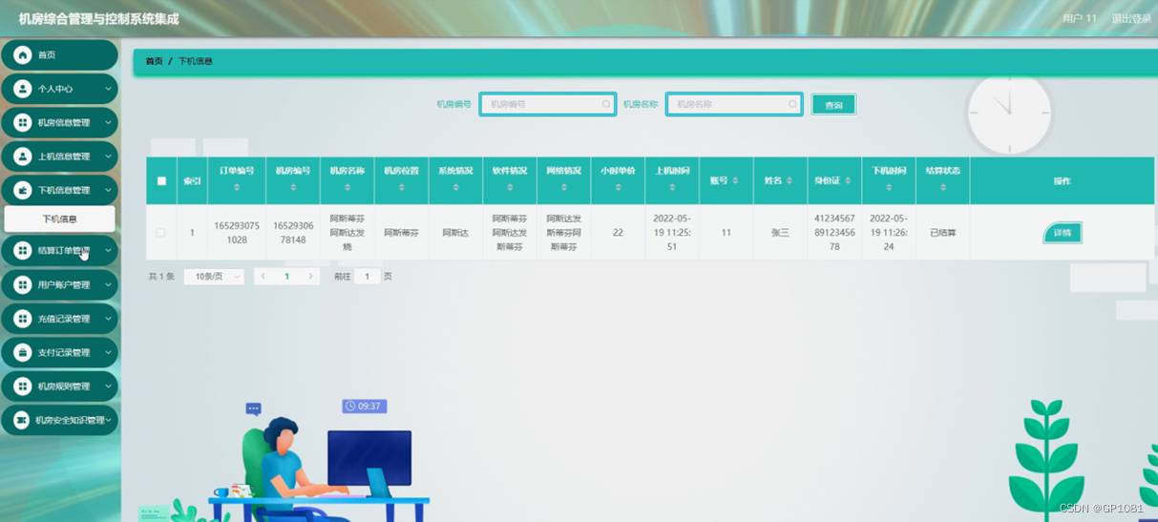Expand the 机房规则管理 menu chevron
This screenshot has height=522, width=1158.
coord(108,386)
